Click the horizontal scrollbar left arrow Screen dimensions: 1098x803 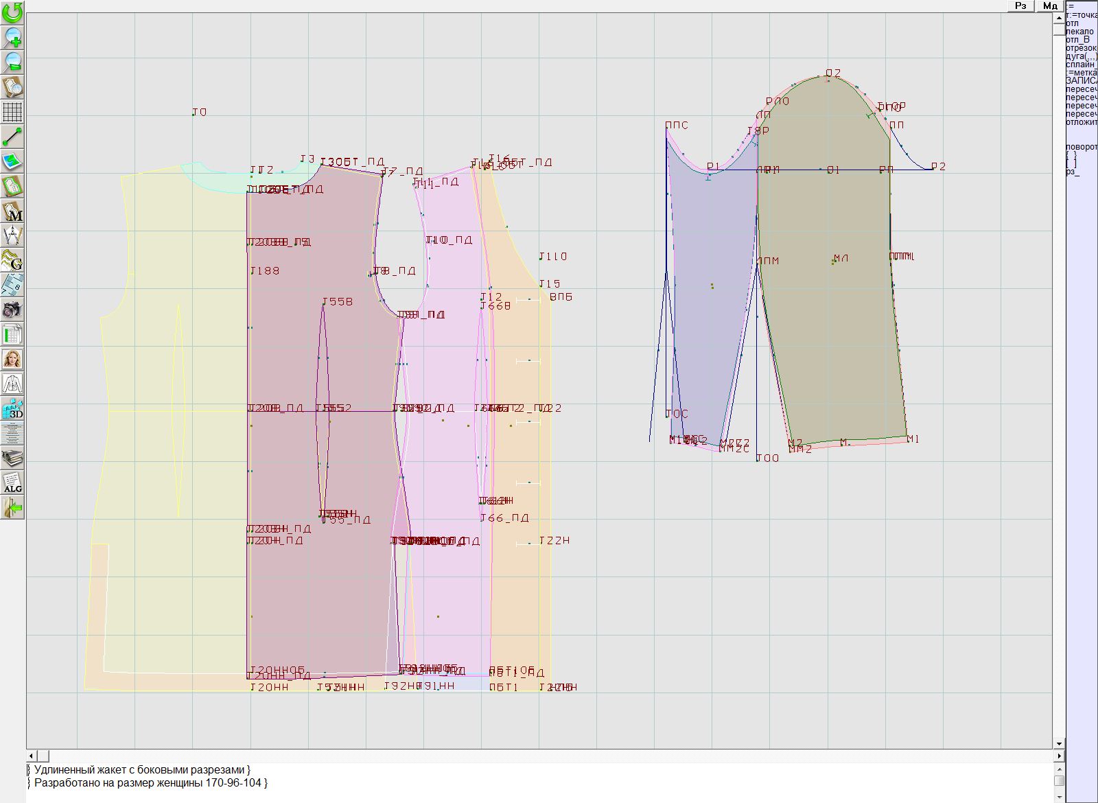32,756
